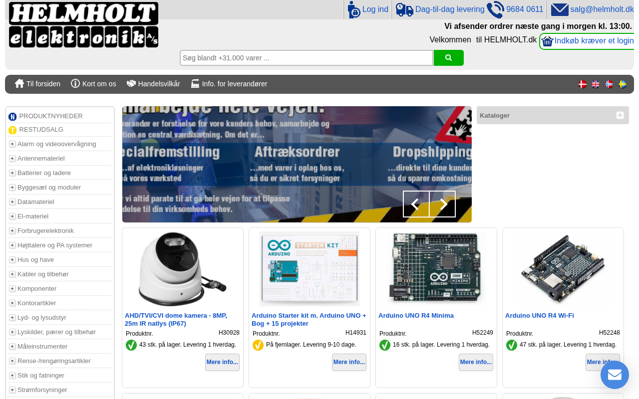Click Log ind link
Viewport: 639px width, 399px height.
[375, 9]
